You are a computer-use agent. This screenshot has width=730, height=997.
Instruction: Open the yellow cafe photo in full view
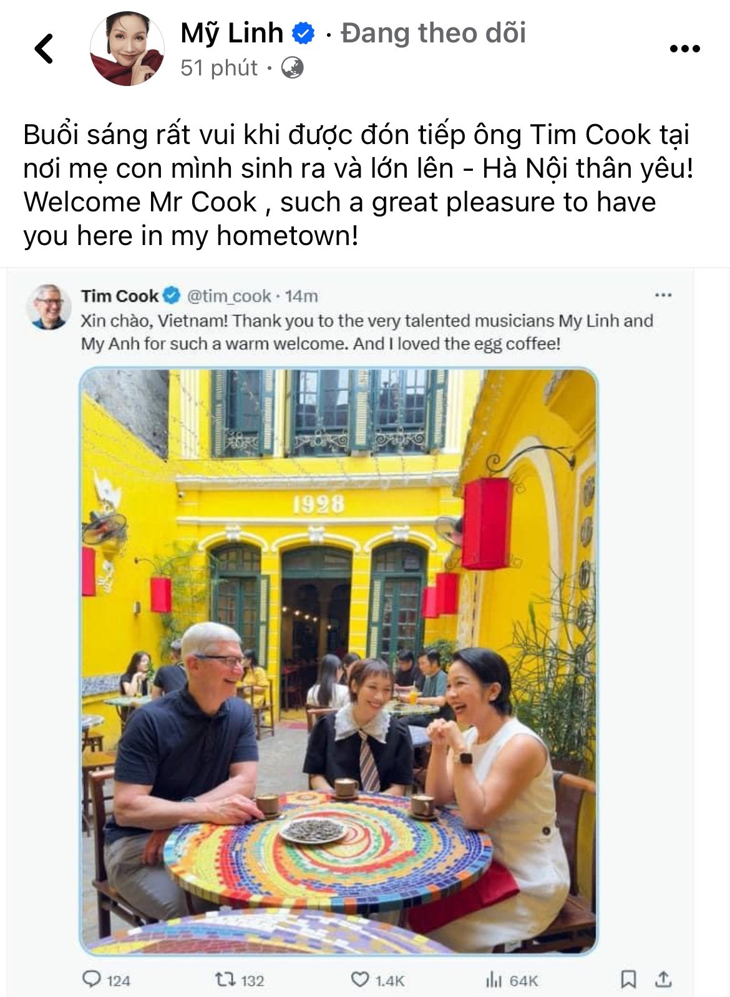coord(339,662)
